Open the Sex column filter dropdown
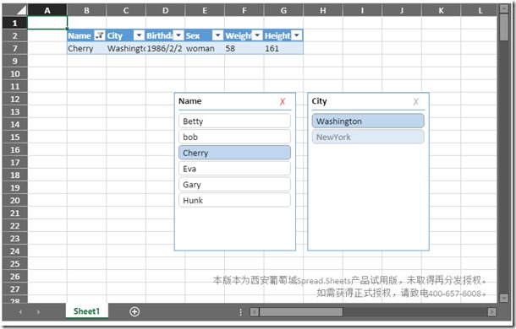This screenshot has width=516, height=329. point(218,35)
